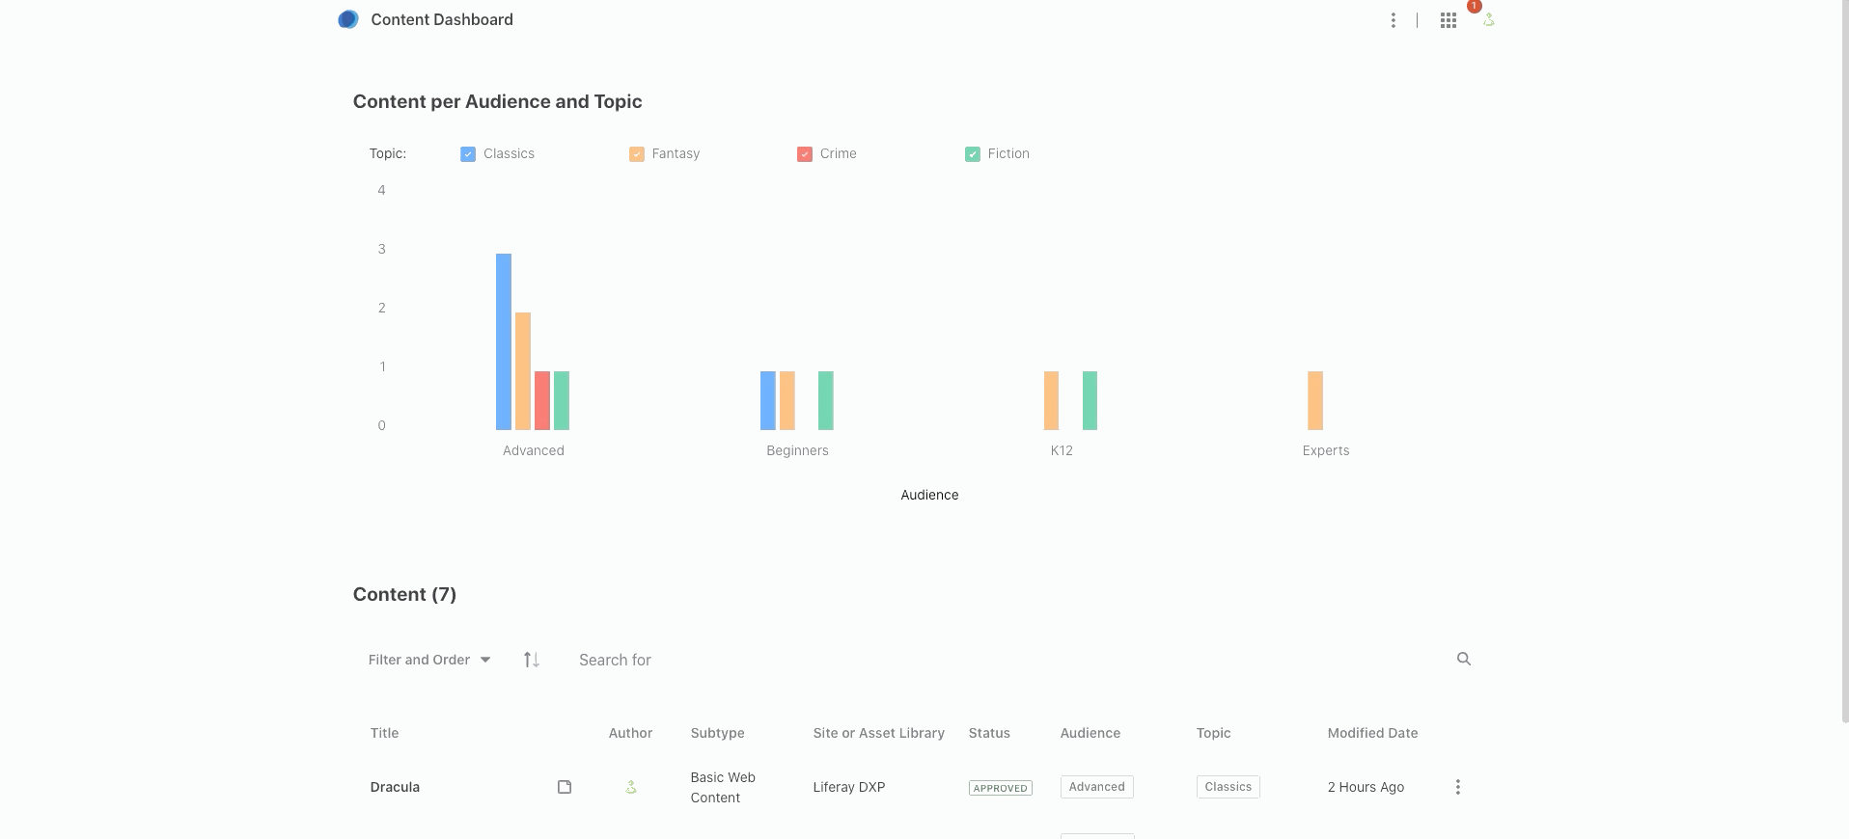This screenshot has height=839, width=1849.
Task: Open the user avatar in top bar
Action: click(x=1488, y=20)
